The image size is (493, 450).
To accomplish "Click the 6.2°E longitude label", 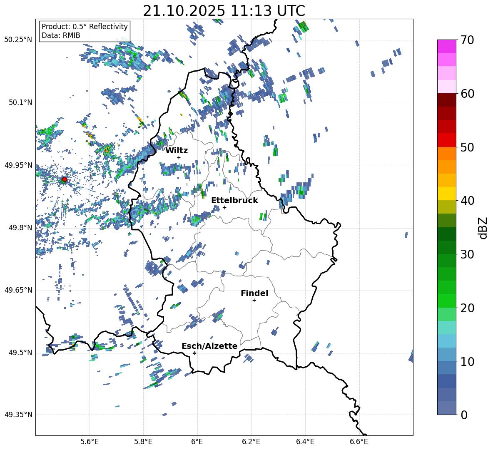I will (x=251, y=442).
